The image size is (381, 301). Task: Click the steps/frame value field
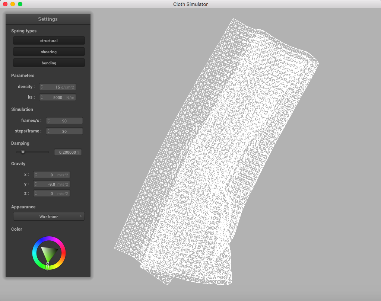click(64, 131)
